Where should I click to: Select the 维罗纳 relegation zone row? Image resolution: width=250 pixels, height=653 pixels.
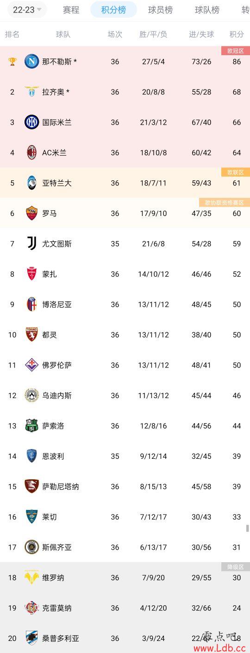125,577
